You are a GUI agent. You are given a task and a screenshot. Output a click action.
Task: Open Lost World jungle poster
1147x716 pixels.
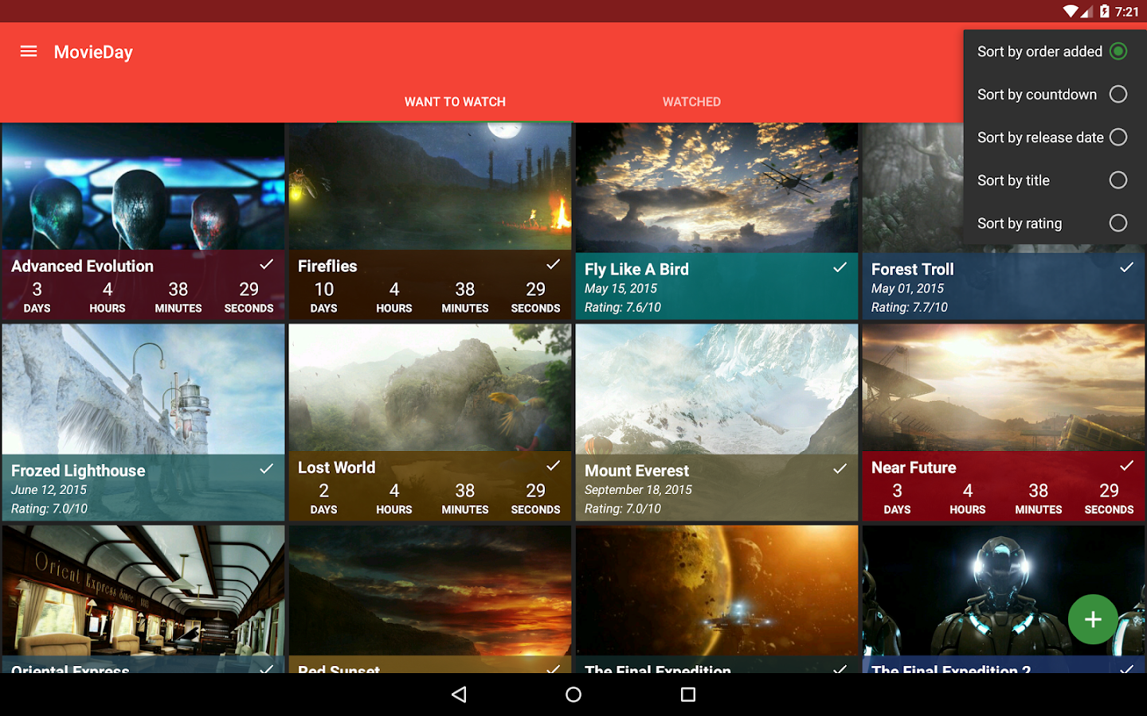430,387
